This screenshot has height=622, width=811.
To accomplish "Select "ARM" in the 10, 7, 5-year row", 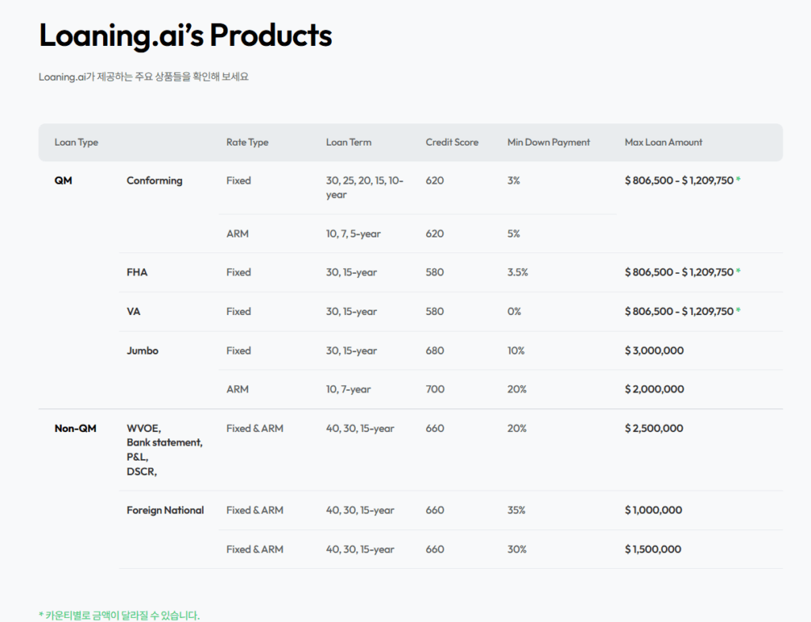I will 238,233.
